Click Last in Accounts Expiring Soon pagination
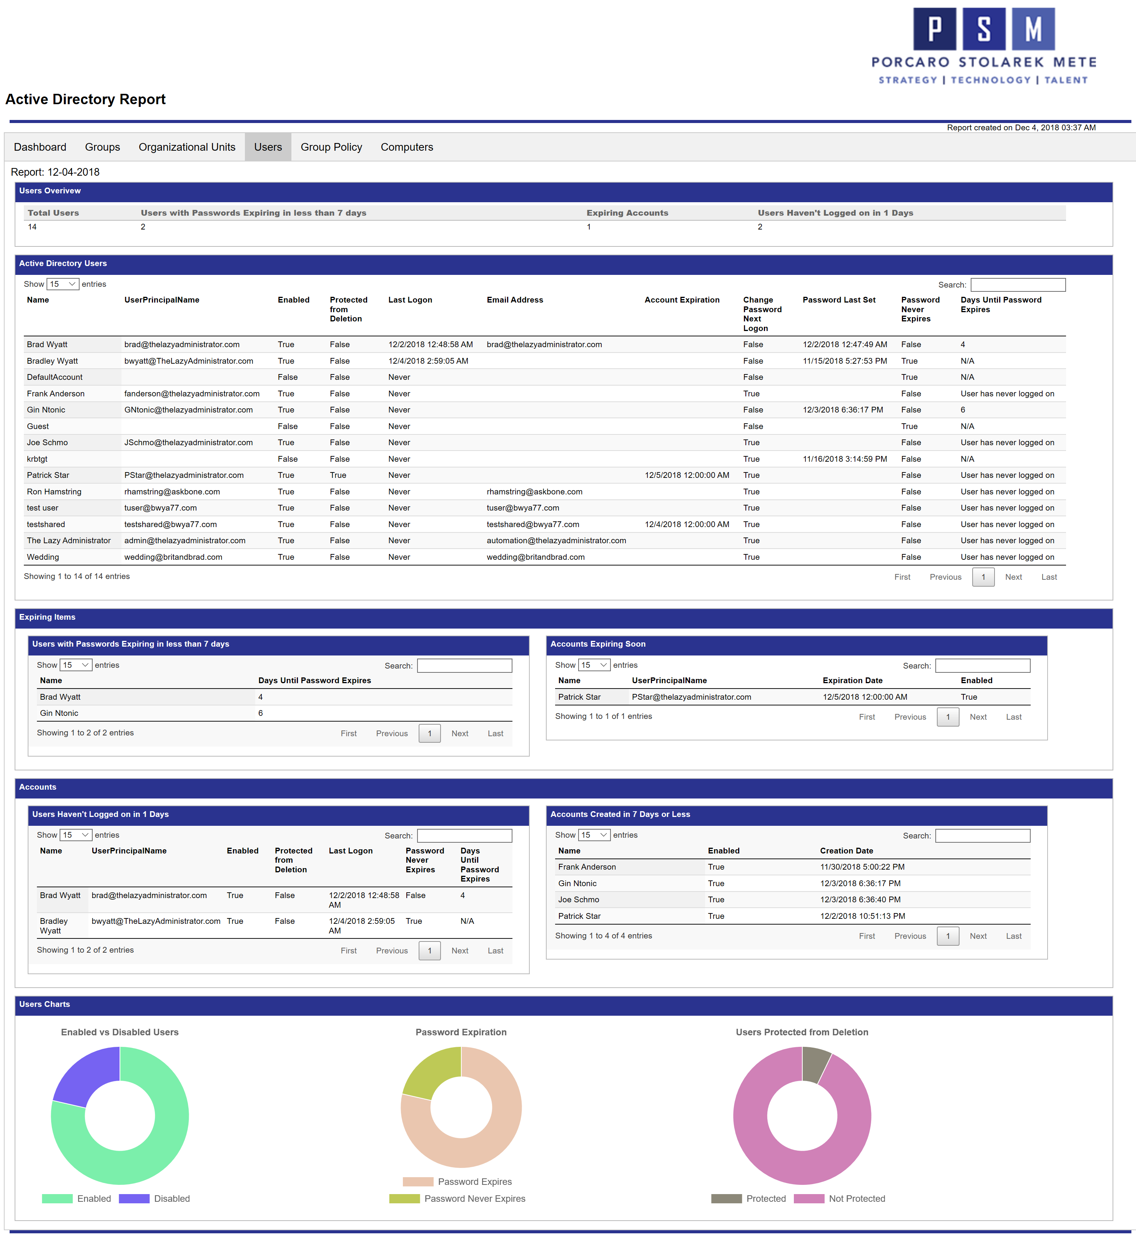The width and height of the screenshot is (1136, 1236). click(1013, 717)
